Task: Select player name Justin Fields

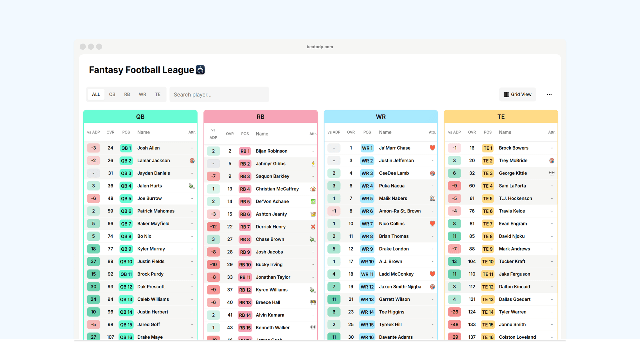Action: coord(151,261)
